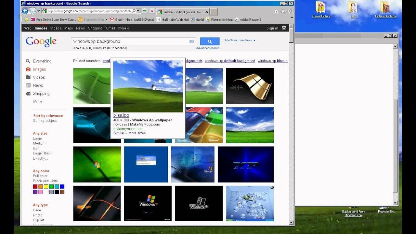Screen dimensions: 416x234
Task: Click the browser Forward arrow button
Action: click(32, 11)
